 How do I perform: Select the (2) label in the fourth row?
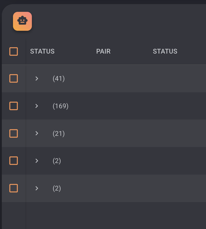[57, 161]
